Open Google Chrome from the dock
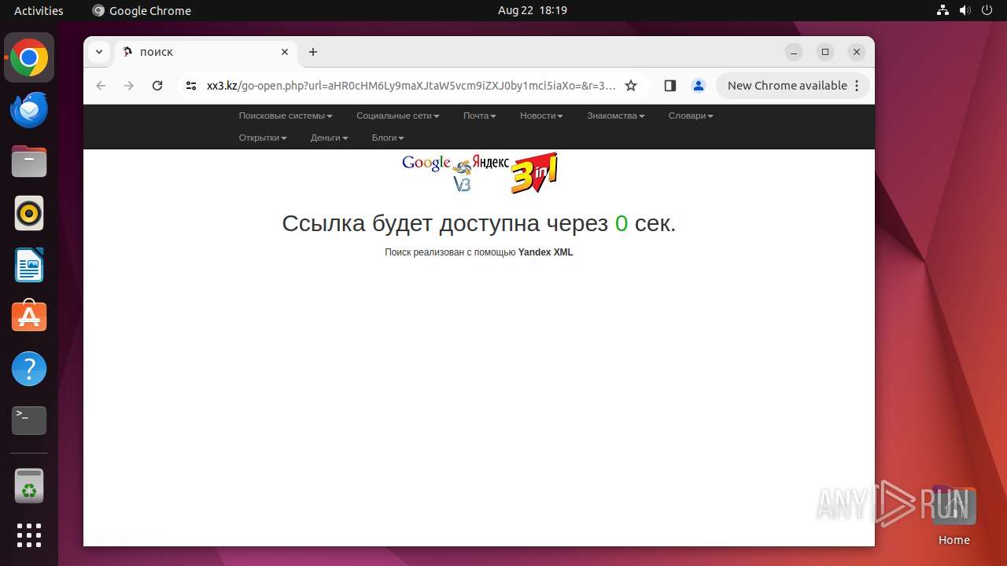This screenshot has height=566, width=1007. [x=29, y=57]
